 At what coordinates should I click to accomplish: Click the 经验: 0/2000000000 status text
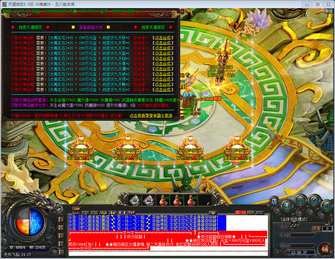49,11
